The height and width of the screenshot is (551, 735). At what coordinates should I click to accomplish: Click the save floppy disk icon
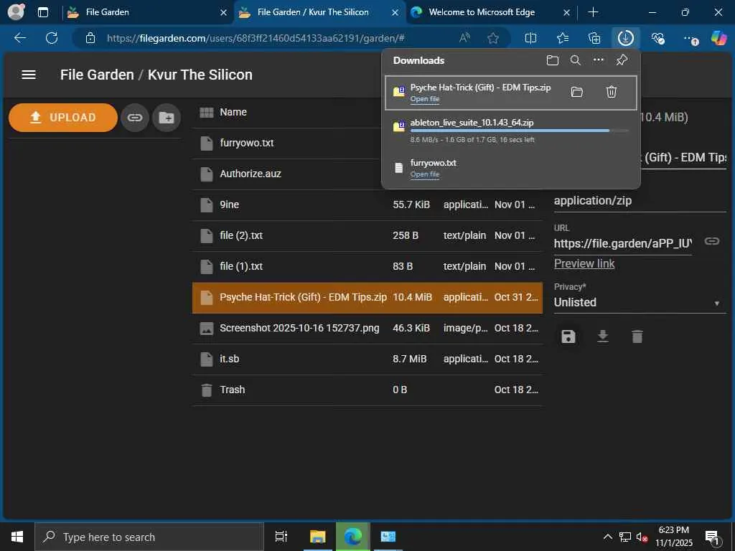click(568, 336)
